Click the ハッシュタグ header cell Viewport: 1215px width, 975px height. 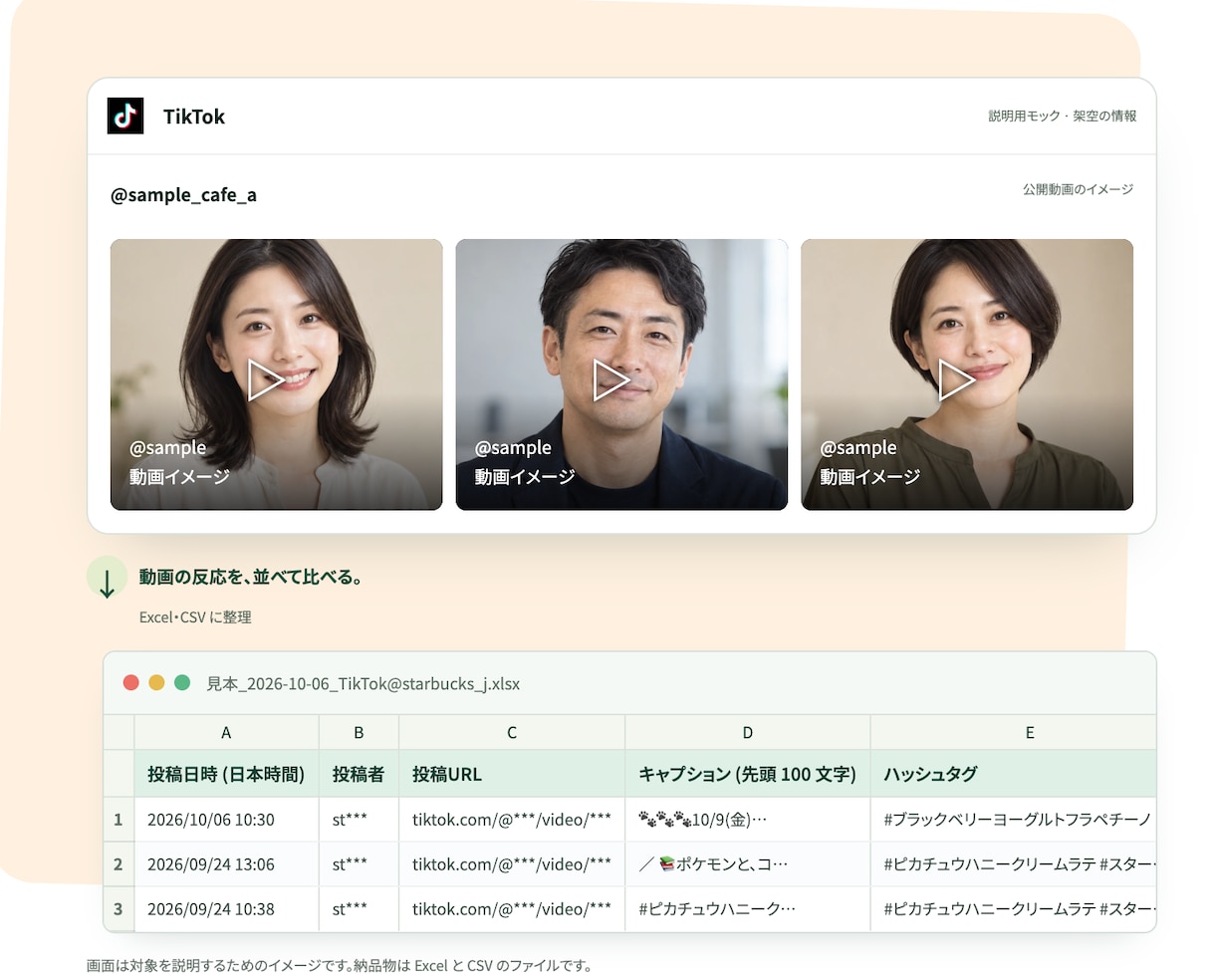tap(1014, 774)
